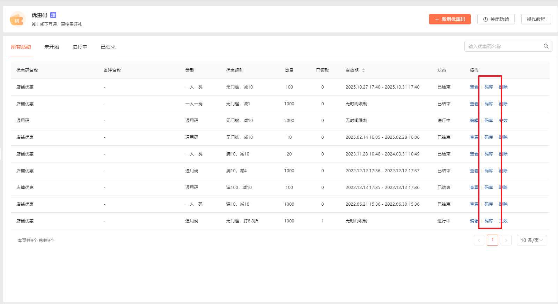Click the orange 优惠码 logo icon
558x304 pixels.
coord(17,20)
